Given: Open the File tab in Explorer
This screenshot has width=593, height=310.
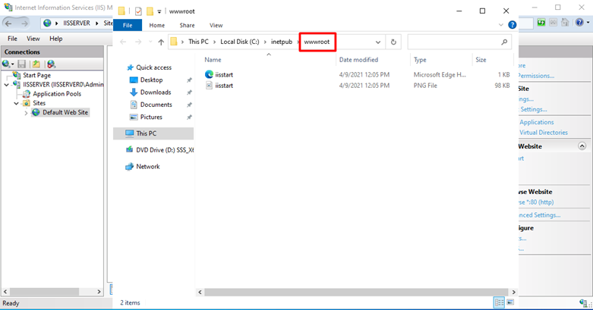Looking at the screenshot, I should (x=128, y=25).
